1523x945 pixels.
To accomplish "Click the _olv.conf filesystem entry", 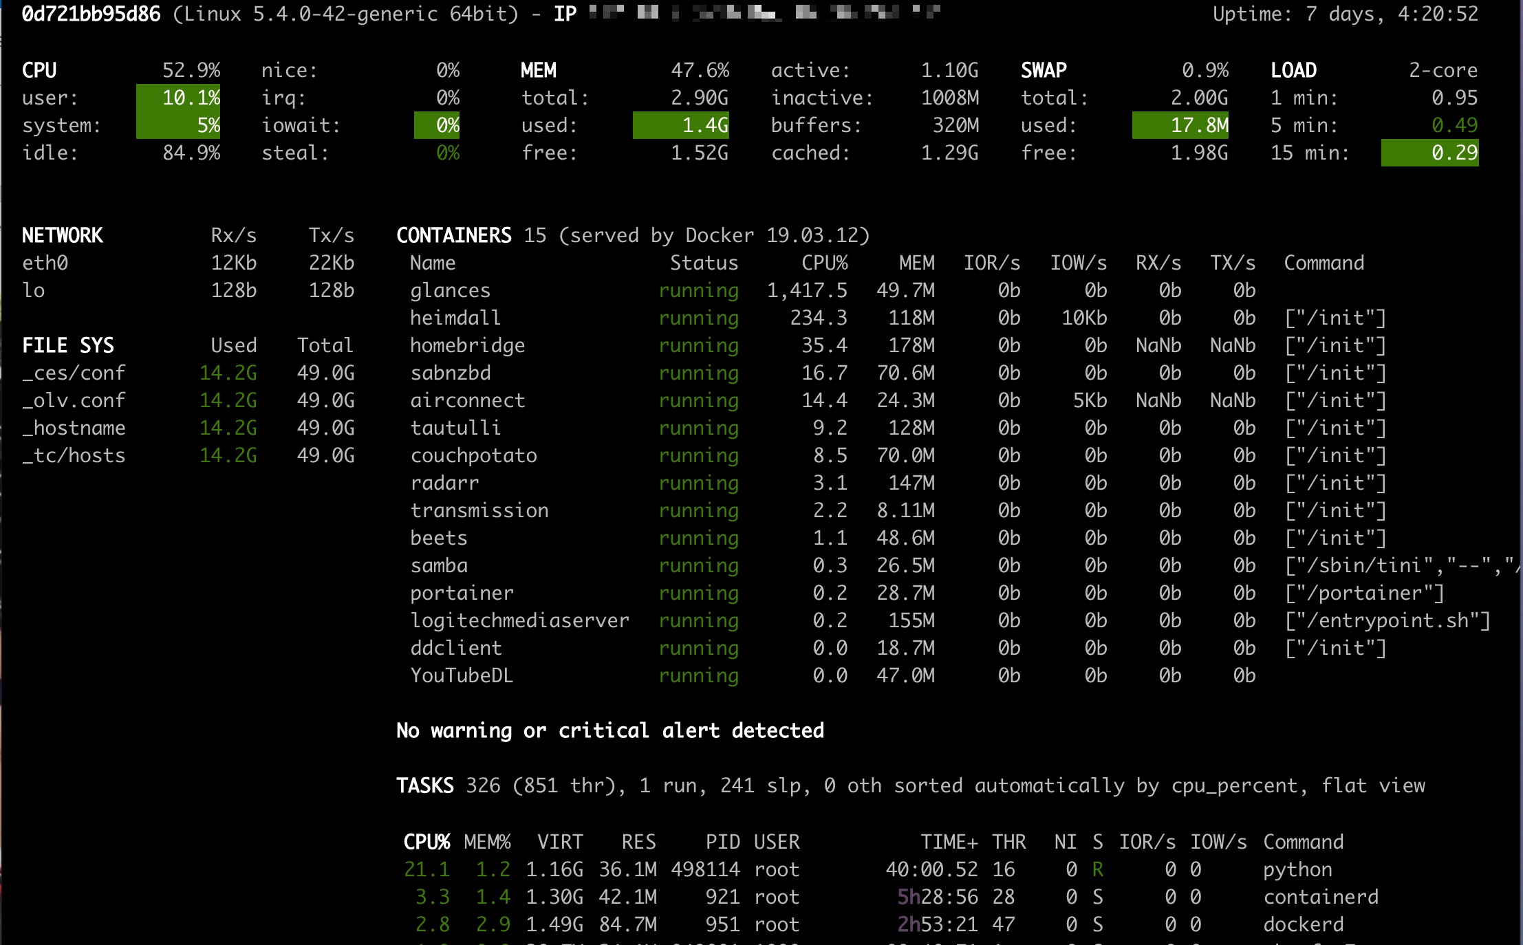I will pos(74,400).
